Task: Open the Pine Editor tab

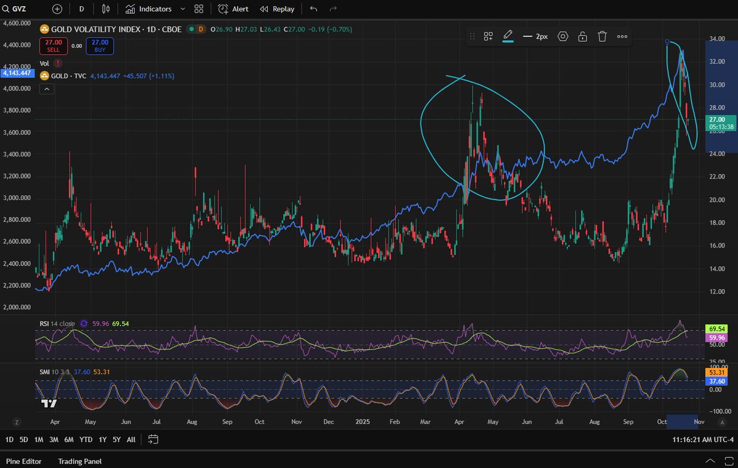Action: [x=23, y=461]
